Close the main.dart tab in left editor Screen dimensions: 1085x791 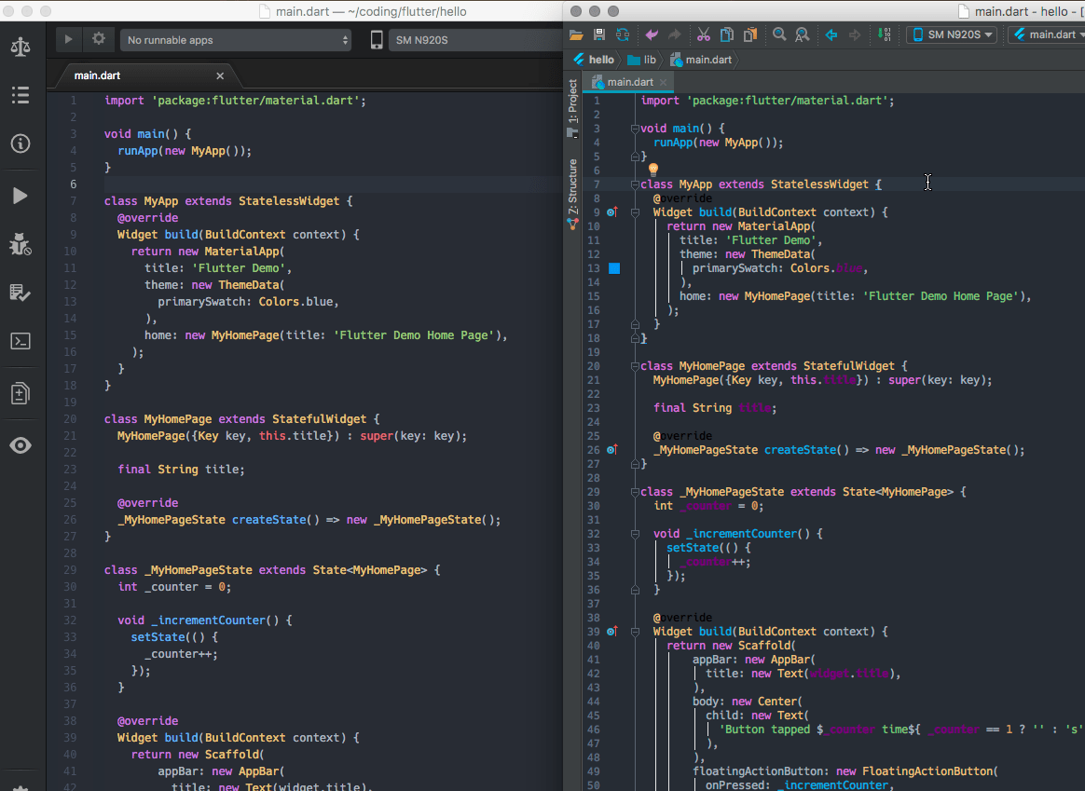coord(220,75)
